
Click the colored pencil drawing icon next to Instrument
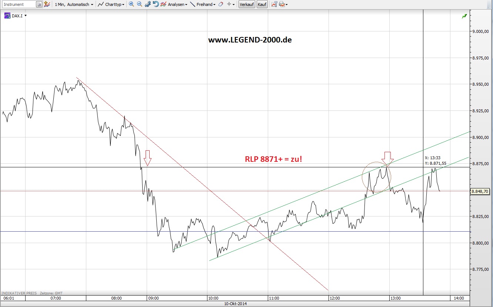pyautogui.click(x=46, y=4)
